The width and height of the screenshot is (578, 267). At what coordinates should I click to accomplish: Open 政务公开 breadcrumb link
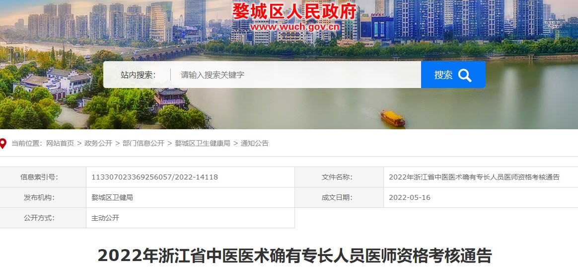(98, 143)
